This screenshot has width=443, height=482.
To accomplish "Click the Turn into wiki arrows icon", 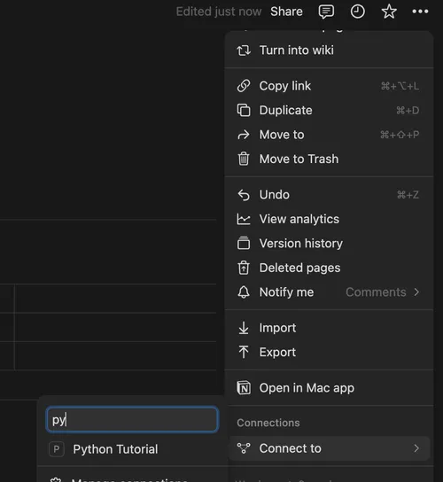I will (x=244, y=51).
